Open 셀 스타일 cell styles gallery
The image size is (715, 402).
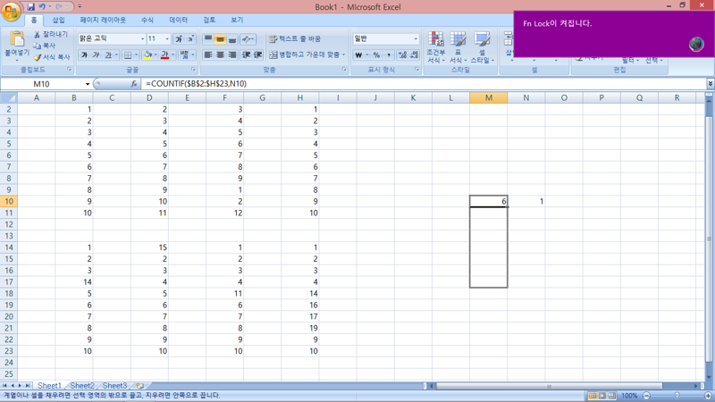482,47
